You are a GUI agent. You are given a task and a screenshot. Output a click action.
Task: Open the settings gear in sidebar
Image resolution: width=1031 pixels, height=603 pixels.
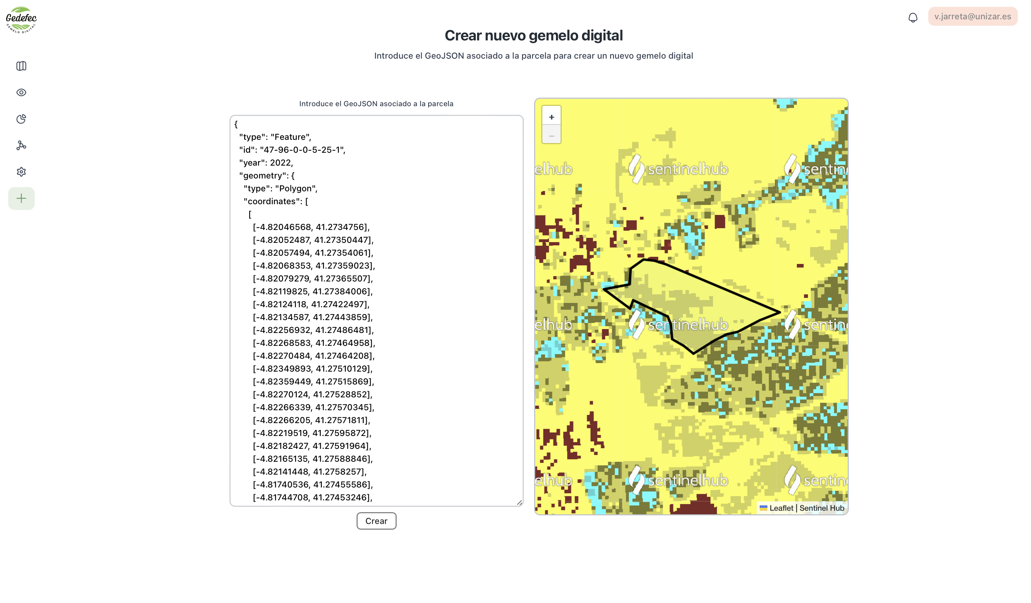[21, 172]
